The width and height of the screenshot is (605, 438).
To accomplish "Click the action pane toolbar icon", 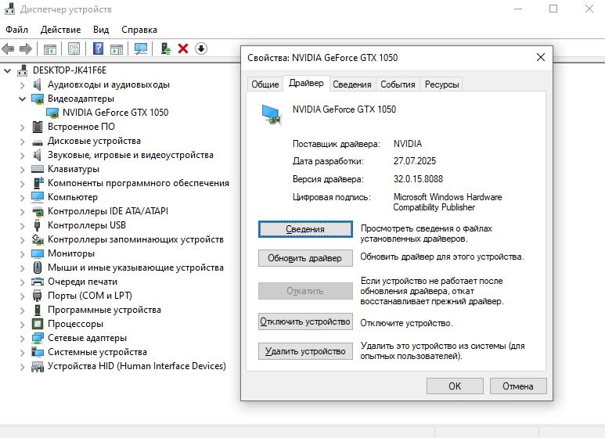I will [116, 49].
